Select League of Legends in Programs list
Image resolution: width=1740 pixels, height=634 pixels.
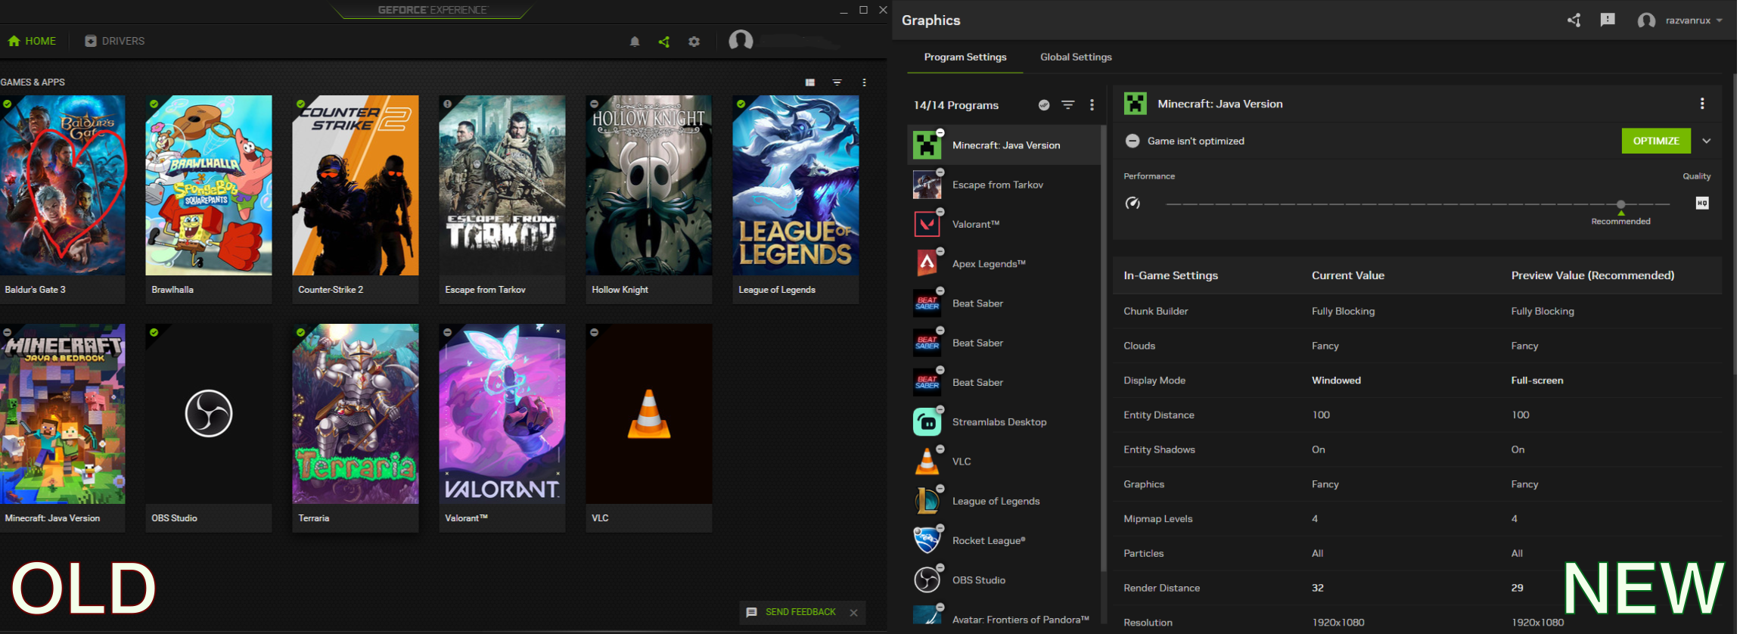point(1004,501)
